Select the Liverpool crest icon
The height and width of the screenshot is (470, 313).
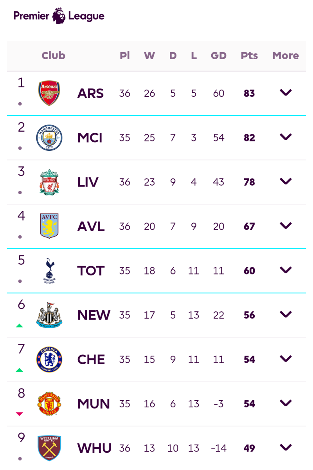[49, 182]
